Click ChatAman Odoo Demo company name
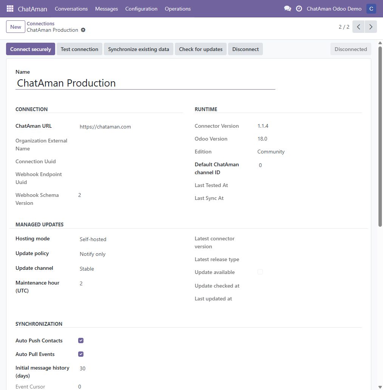This screenshot has height=390, width=383. 334,9
